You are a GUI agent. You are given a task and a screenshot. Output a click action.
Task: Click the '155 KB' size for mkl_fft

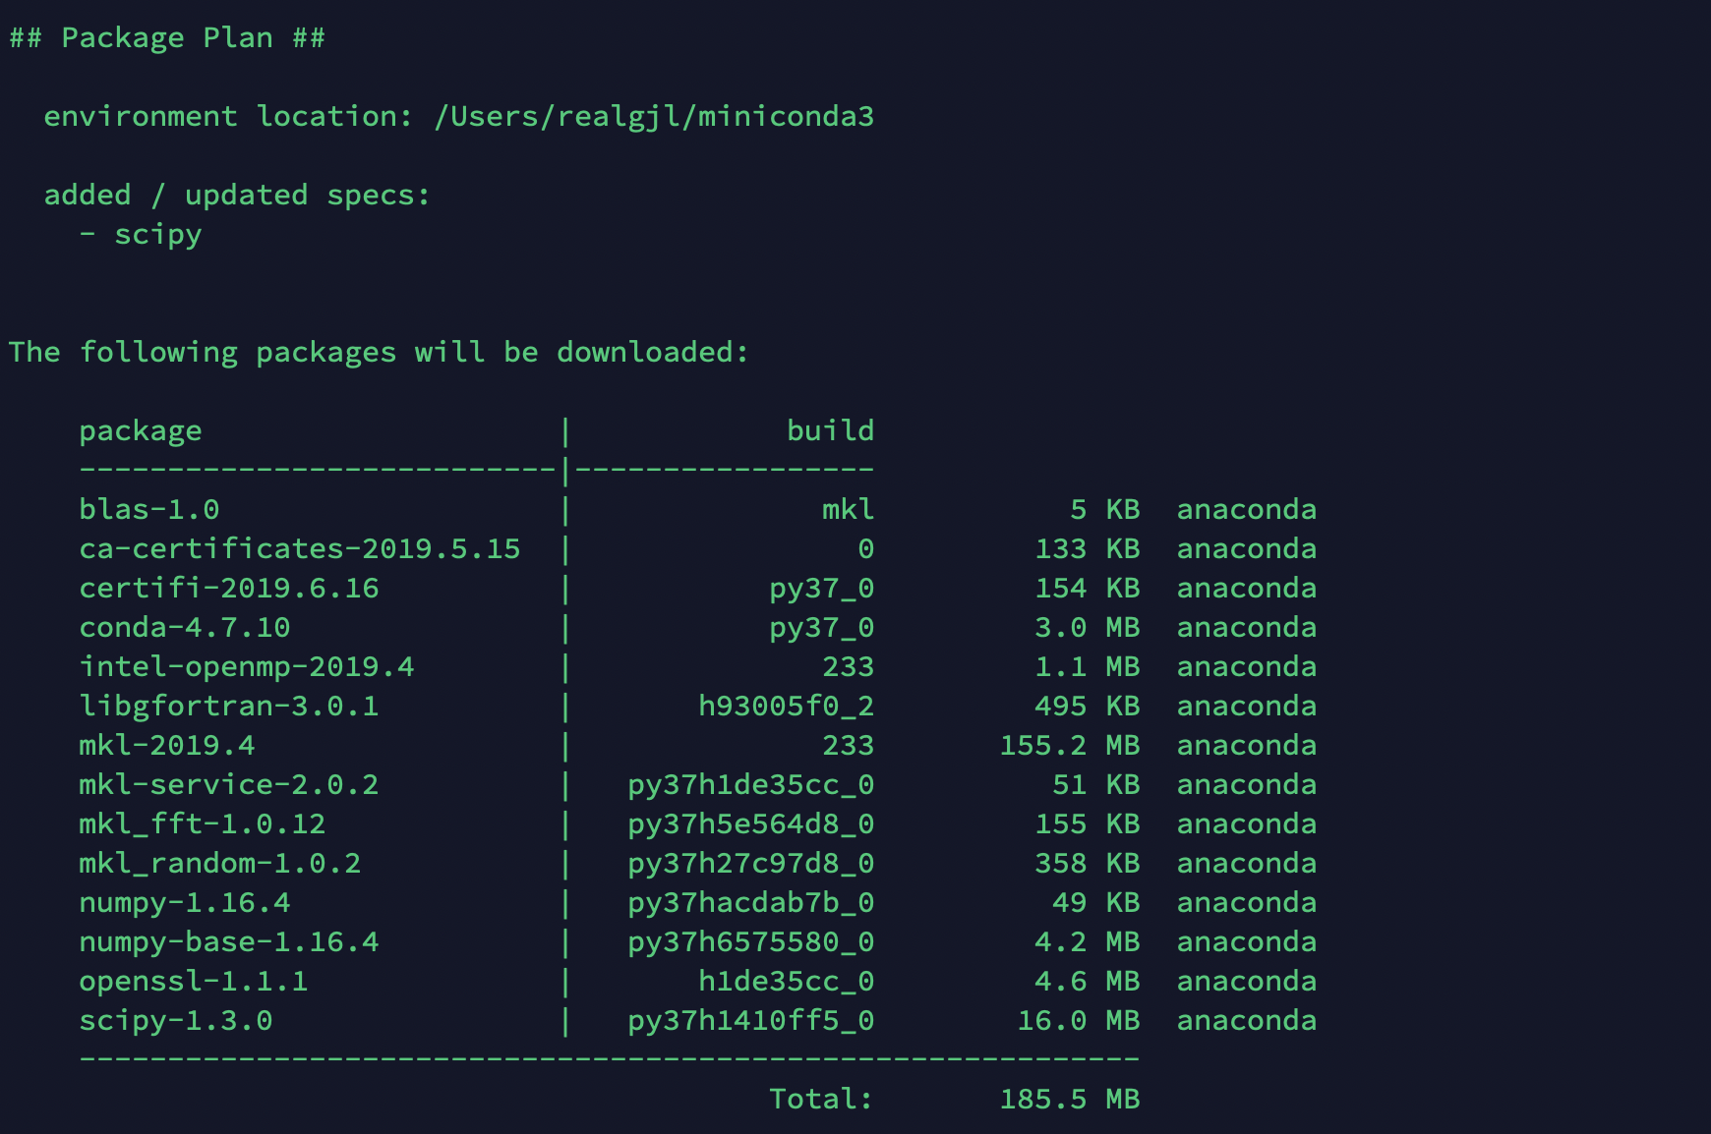pos(1088,824)
